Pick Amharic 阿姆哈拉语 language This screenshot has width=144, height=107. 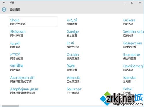click(33, 56)
